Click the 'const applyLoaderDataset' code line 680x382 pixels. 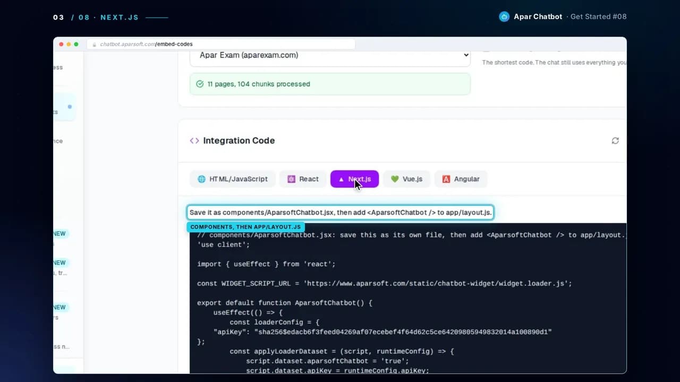tap(342, 351)
